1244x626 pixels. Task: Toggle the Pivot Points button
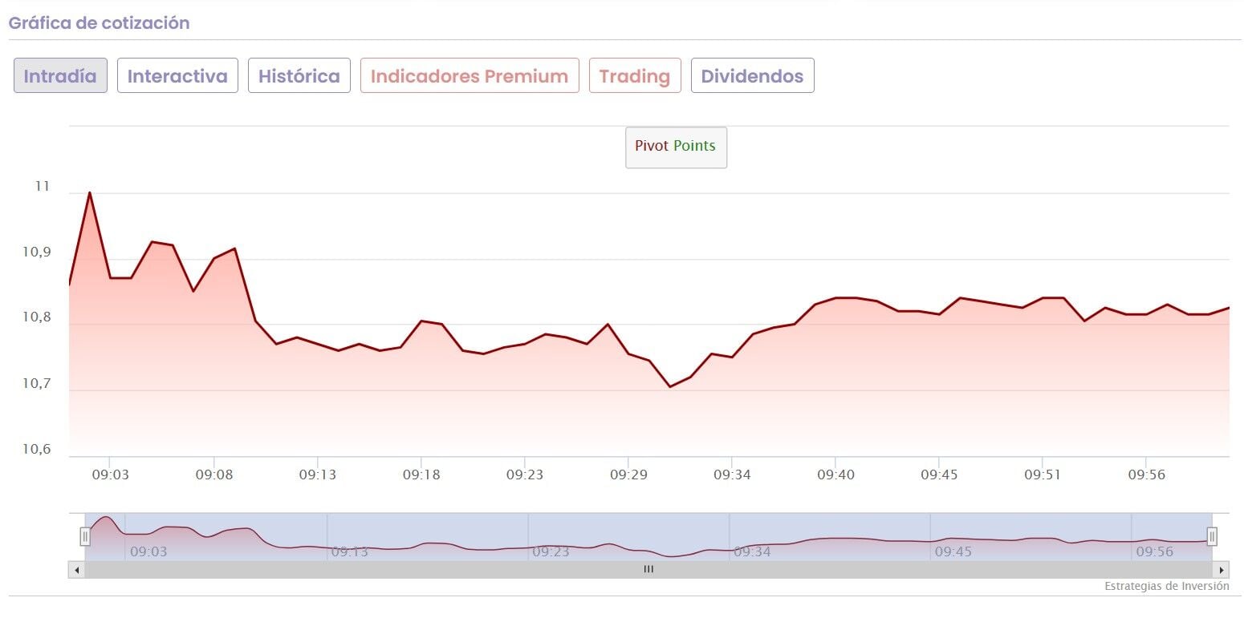[676, 147]
